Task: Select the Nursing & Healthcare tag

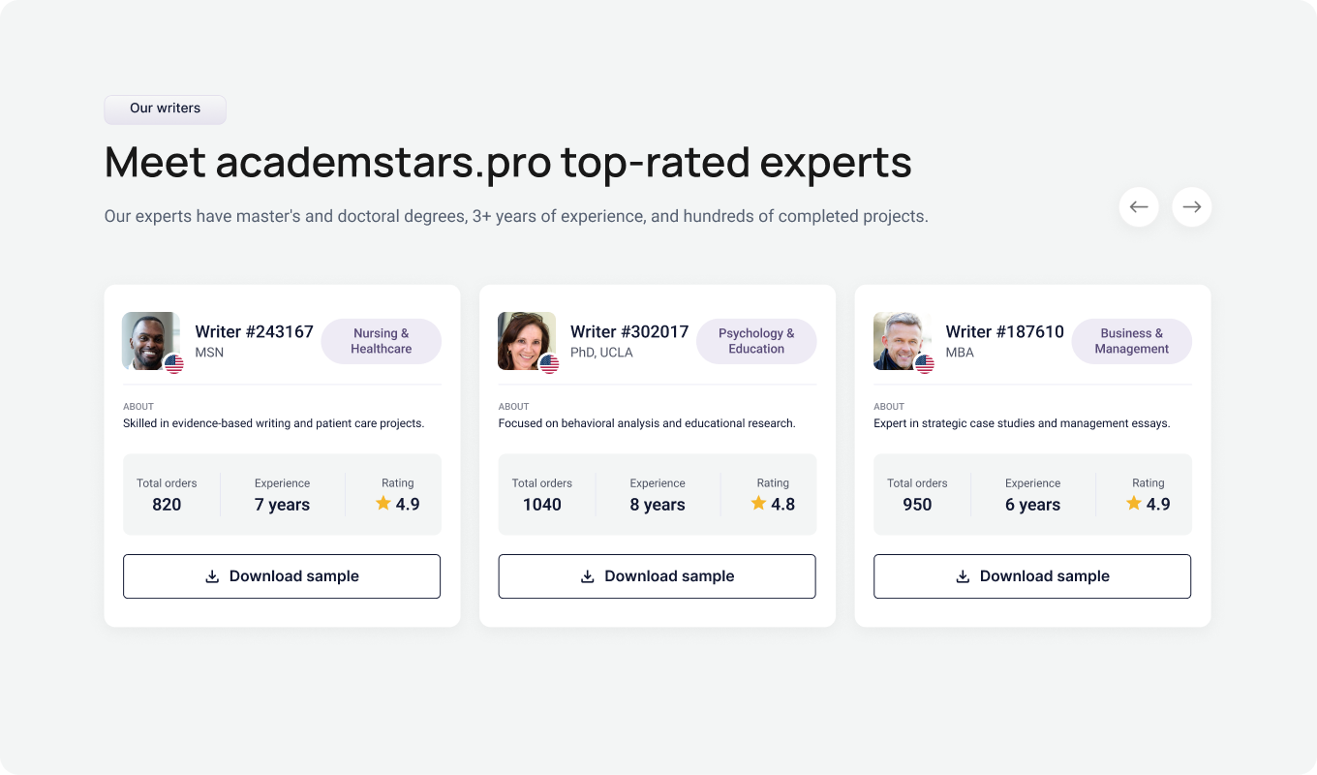Action: point(381,341)
